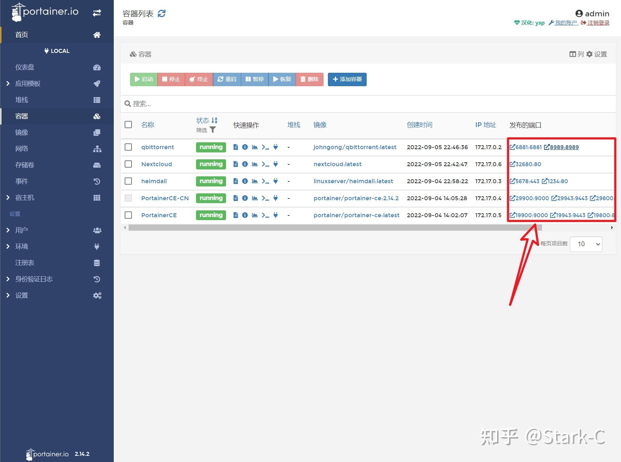Click the 添加容器 button
Image resolution: width=621 pixels, height=462 pixels.
point(347,79)
